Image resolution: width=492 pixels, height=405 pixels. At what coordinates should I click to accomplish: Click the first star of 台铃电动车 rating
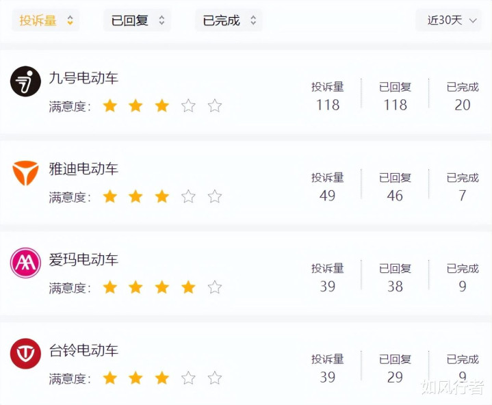pyautogui.click(x=109, y=378)
